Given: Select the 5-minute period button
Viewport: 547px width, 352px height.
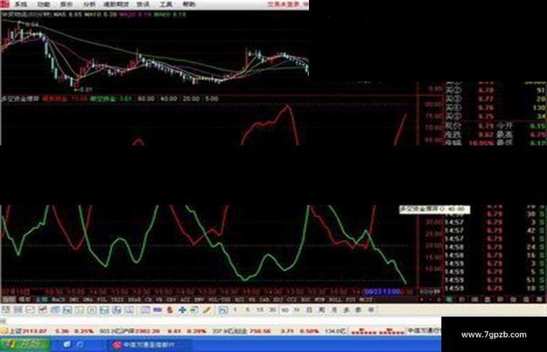Looking at the screenshot, I should pyautogui.click(x=247, y=310).
